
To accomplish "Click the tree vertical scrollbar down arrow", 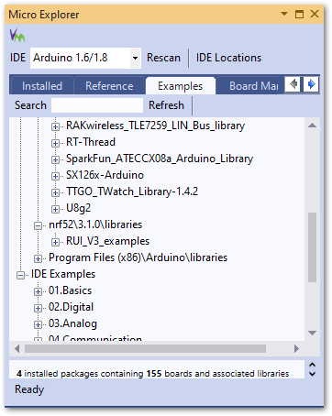I will coord(312,333).
